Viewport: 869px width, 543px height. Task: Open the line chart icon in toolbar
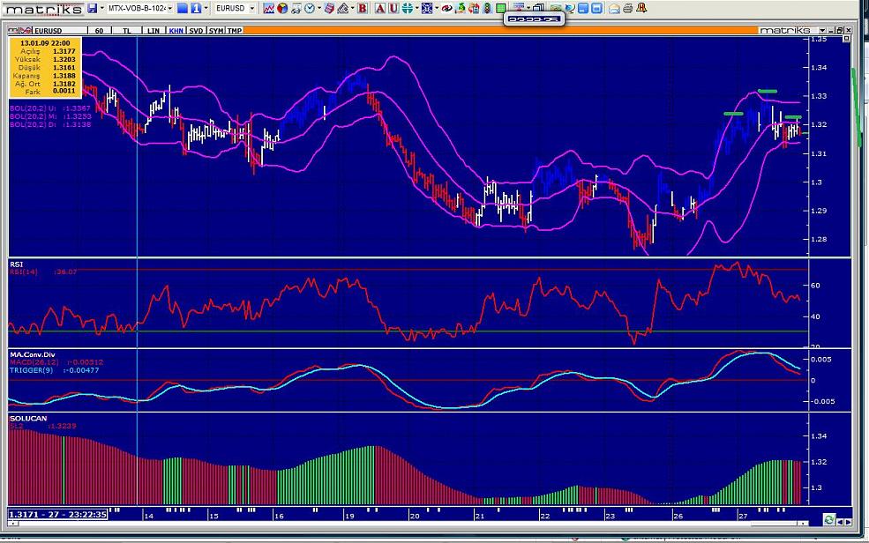pyautogui.click(x=268, y=9)
